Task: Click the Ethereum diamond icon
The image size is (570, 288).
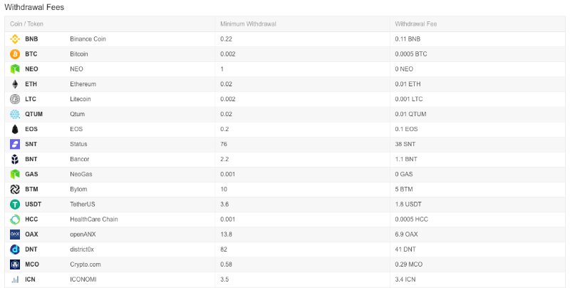Action: point(15,84)
